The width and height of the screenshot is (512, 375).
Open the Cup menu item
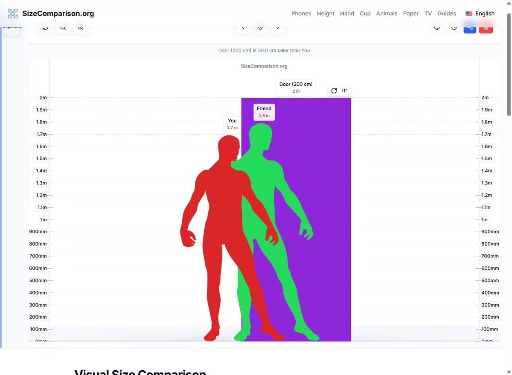[365, 14]
